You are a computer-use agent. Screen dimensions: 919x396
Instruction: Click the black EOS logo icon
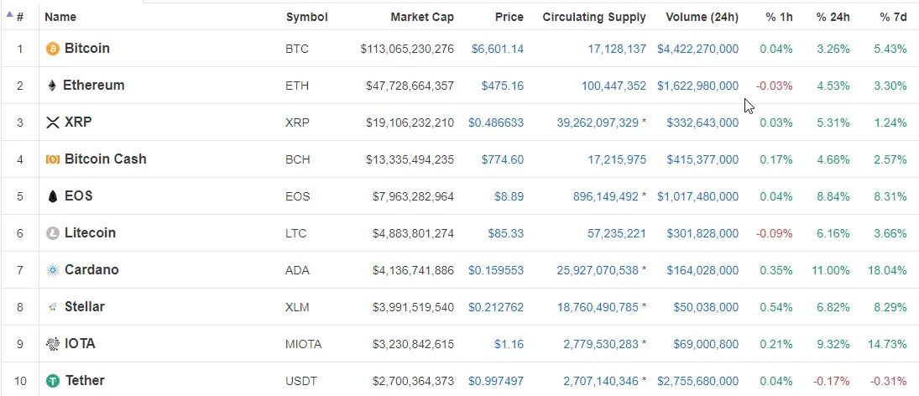53,196
